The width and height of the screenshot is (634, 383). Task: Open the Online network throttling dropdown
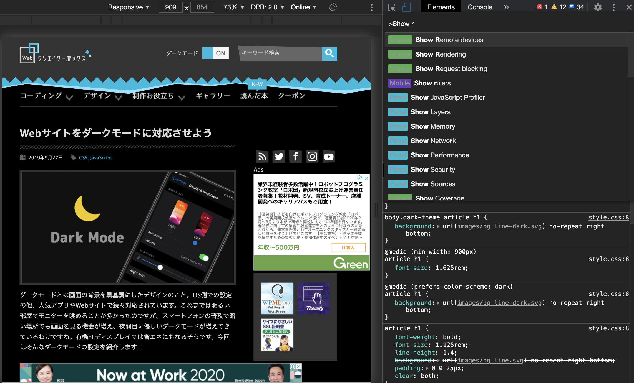[x=303, y=7]
